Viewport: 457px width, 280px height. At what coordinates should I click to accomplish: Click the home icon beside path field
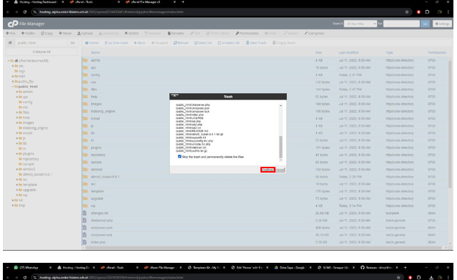[x=10, y=43]
